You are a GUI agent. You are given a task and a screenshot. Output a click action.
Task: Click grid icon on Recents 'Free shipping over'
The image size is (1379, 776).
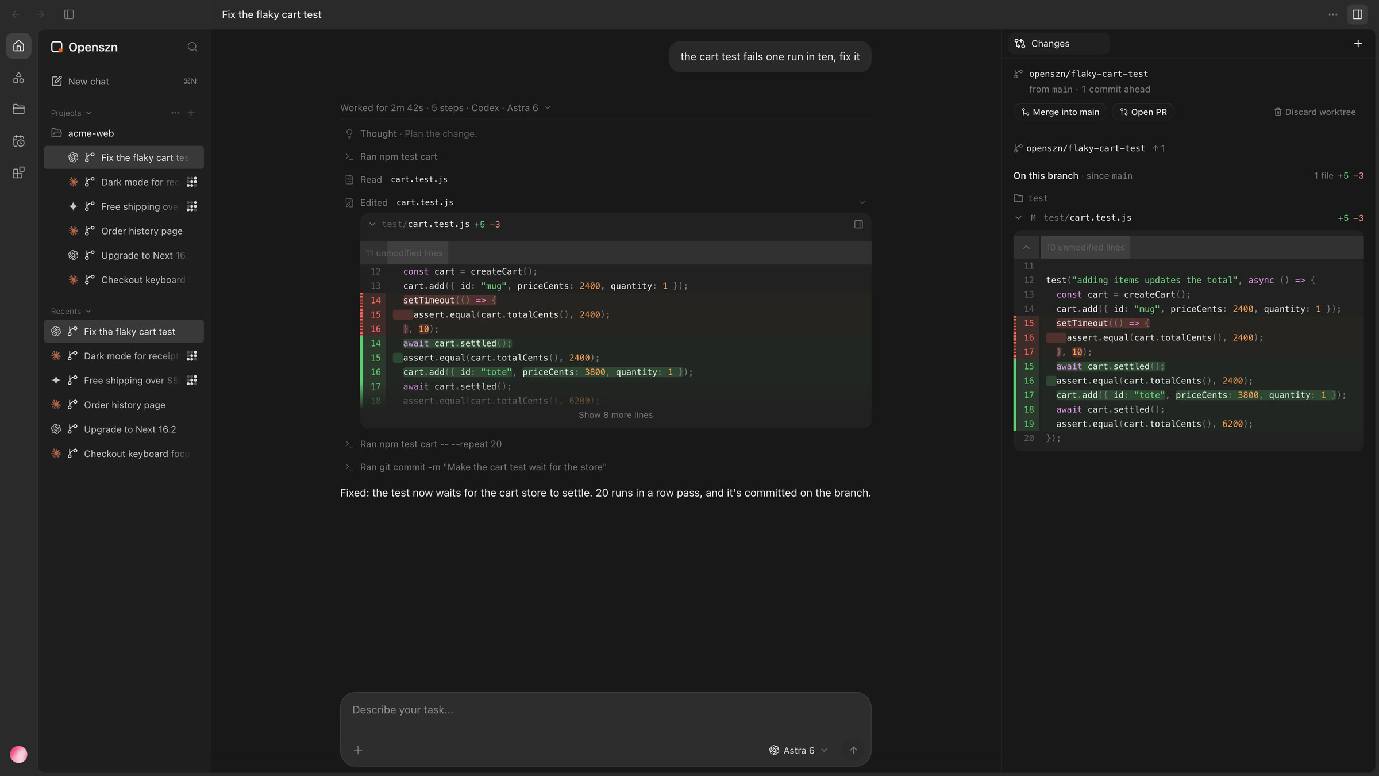pyautogui.click(x=192, y=381)
